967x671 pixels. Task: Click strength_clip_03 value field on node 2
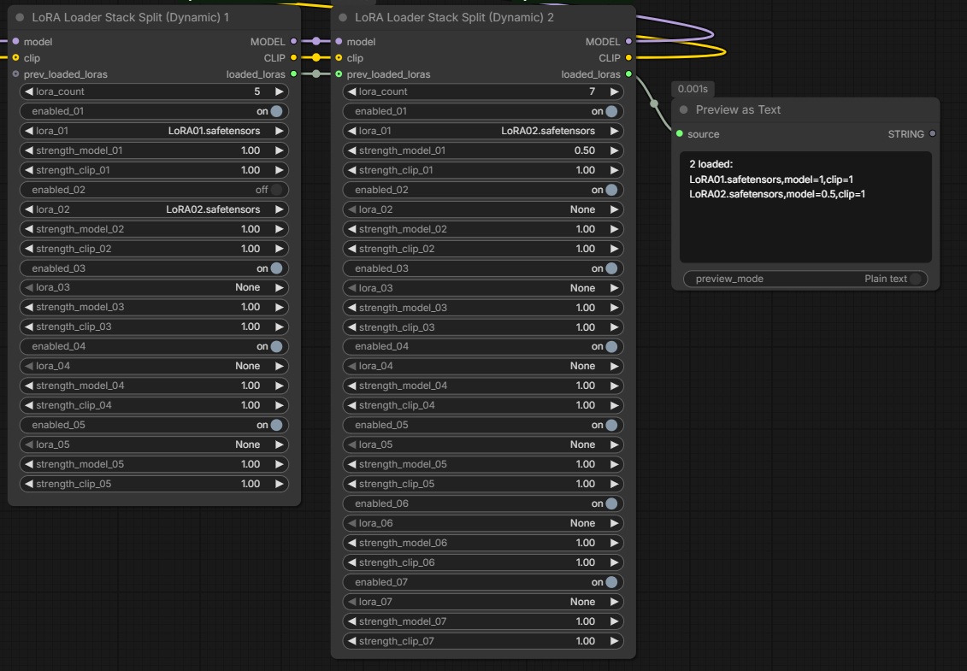click(x=483, y=327)
